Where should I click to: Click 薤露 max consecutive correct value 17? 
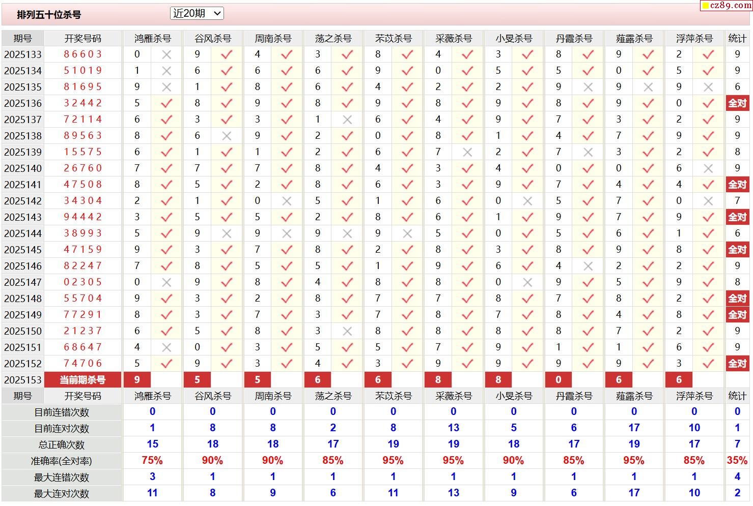click(x=634, y=493)
